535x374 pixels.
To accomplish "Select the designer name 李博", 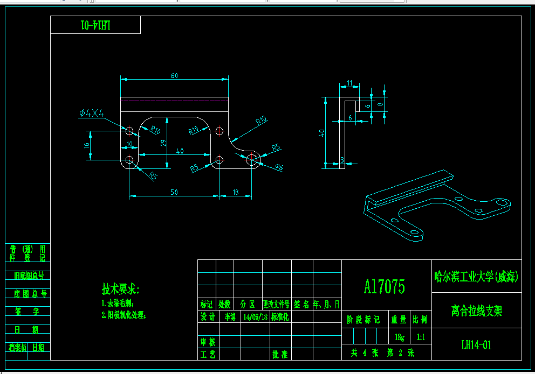I will pyautogui.click(x=230, y=317).
